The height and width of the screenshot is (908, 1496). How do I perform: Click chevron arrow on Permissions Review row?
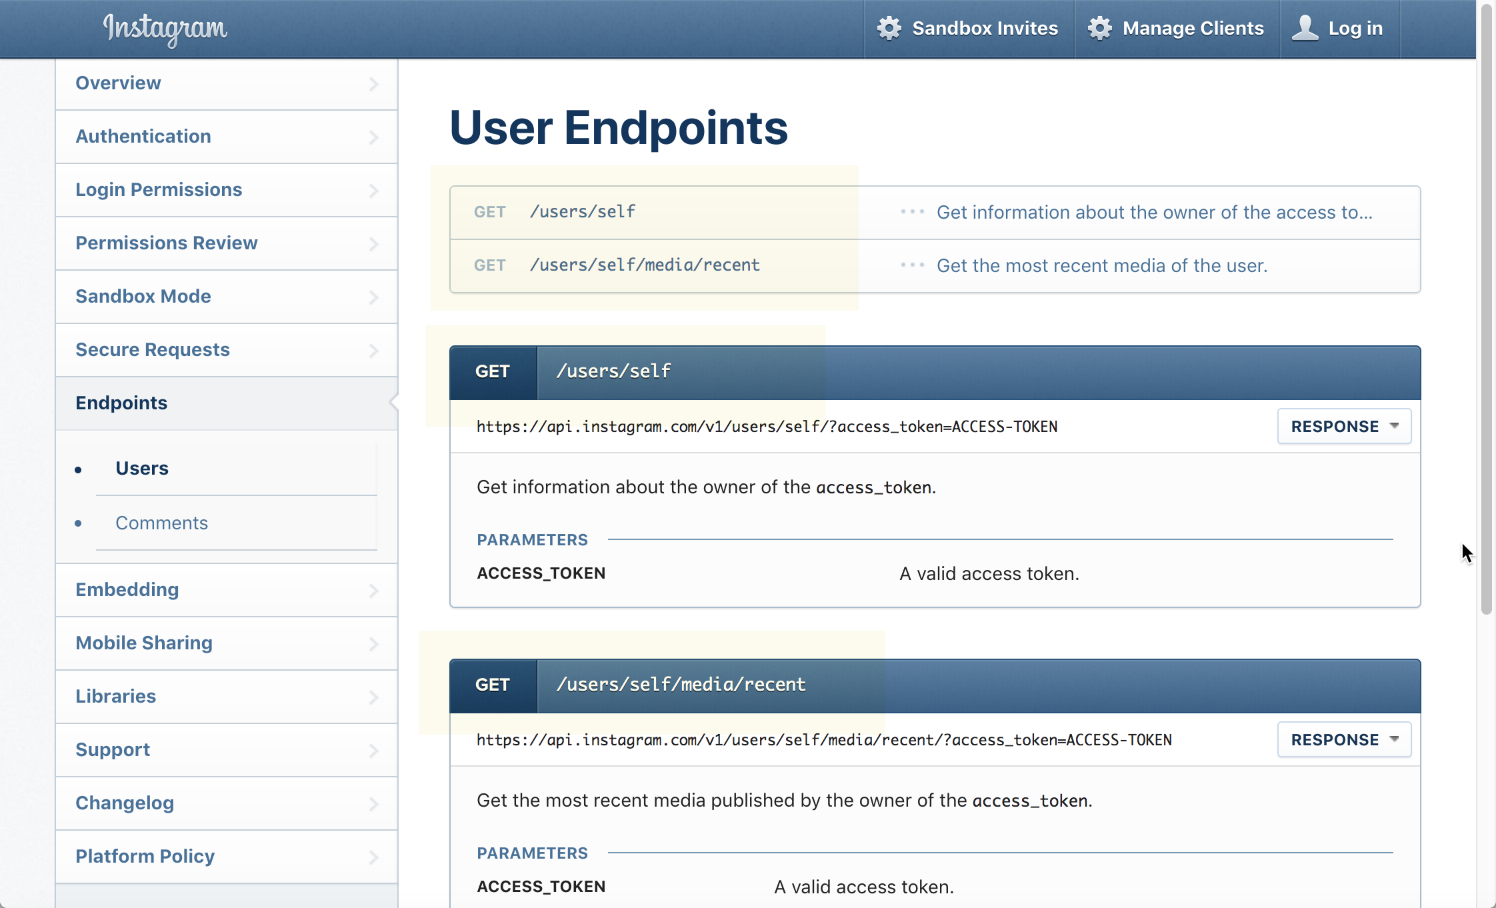[373, 244]
